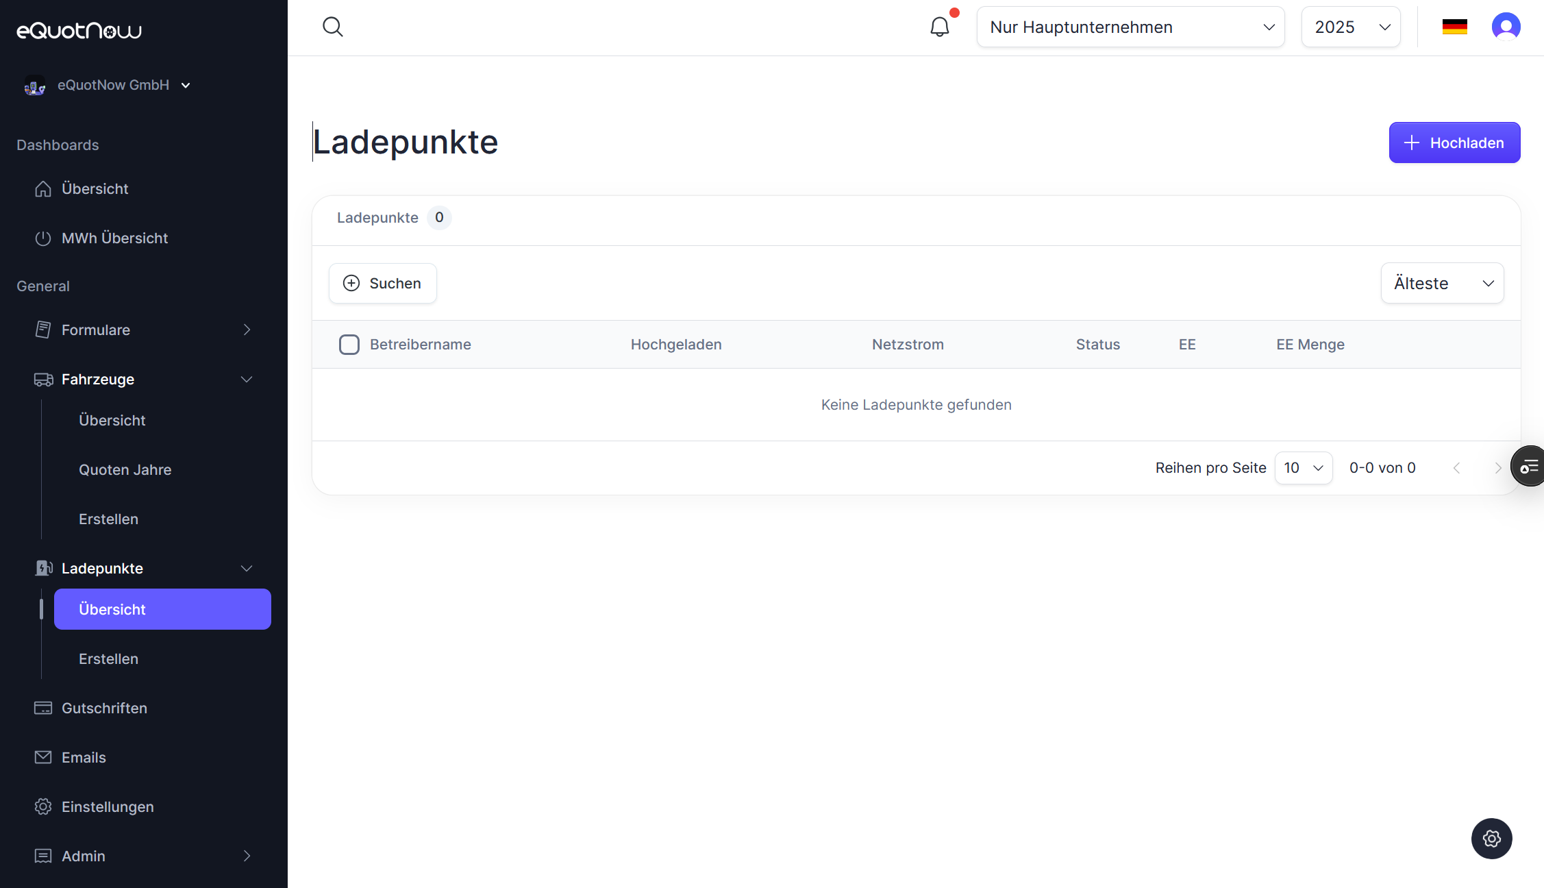Open the side panel toggle icon
The image size is (1544, 888).
tap(1529, 467)
